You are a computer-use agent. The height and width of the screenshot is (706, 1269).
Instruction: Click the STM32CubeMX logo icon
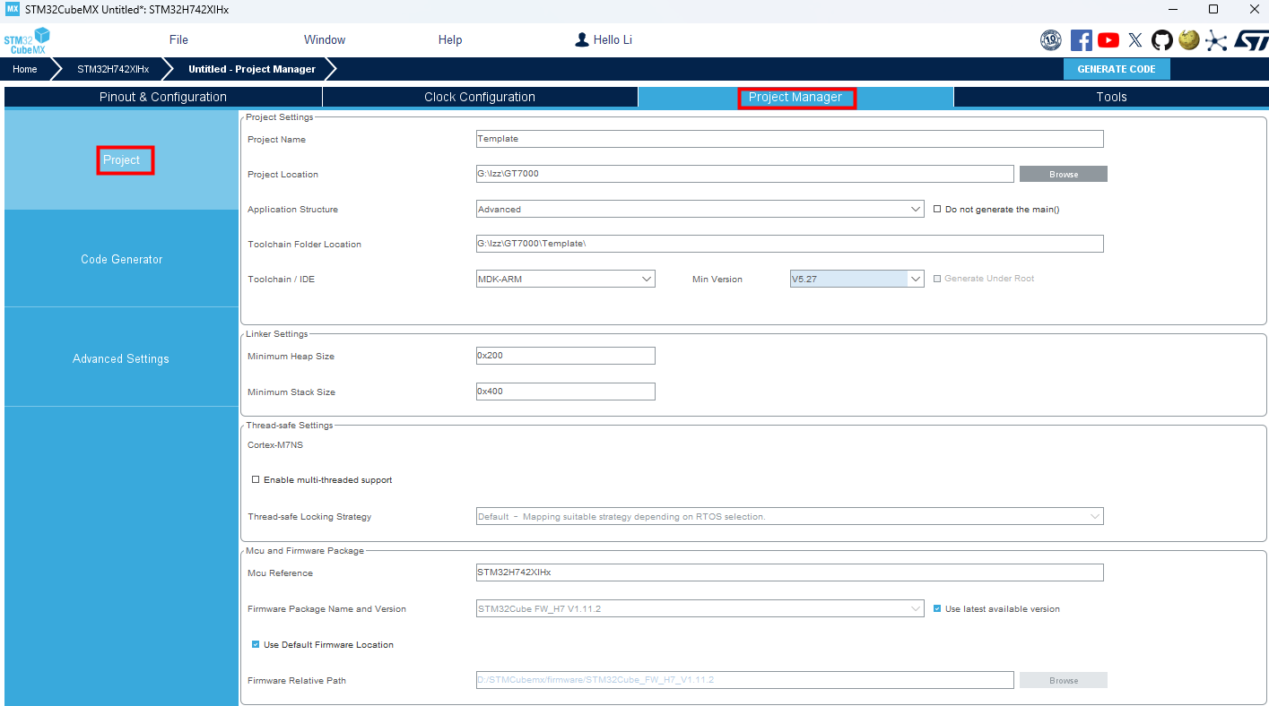click(26, 41)
